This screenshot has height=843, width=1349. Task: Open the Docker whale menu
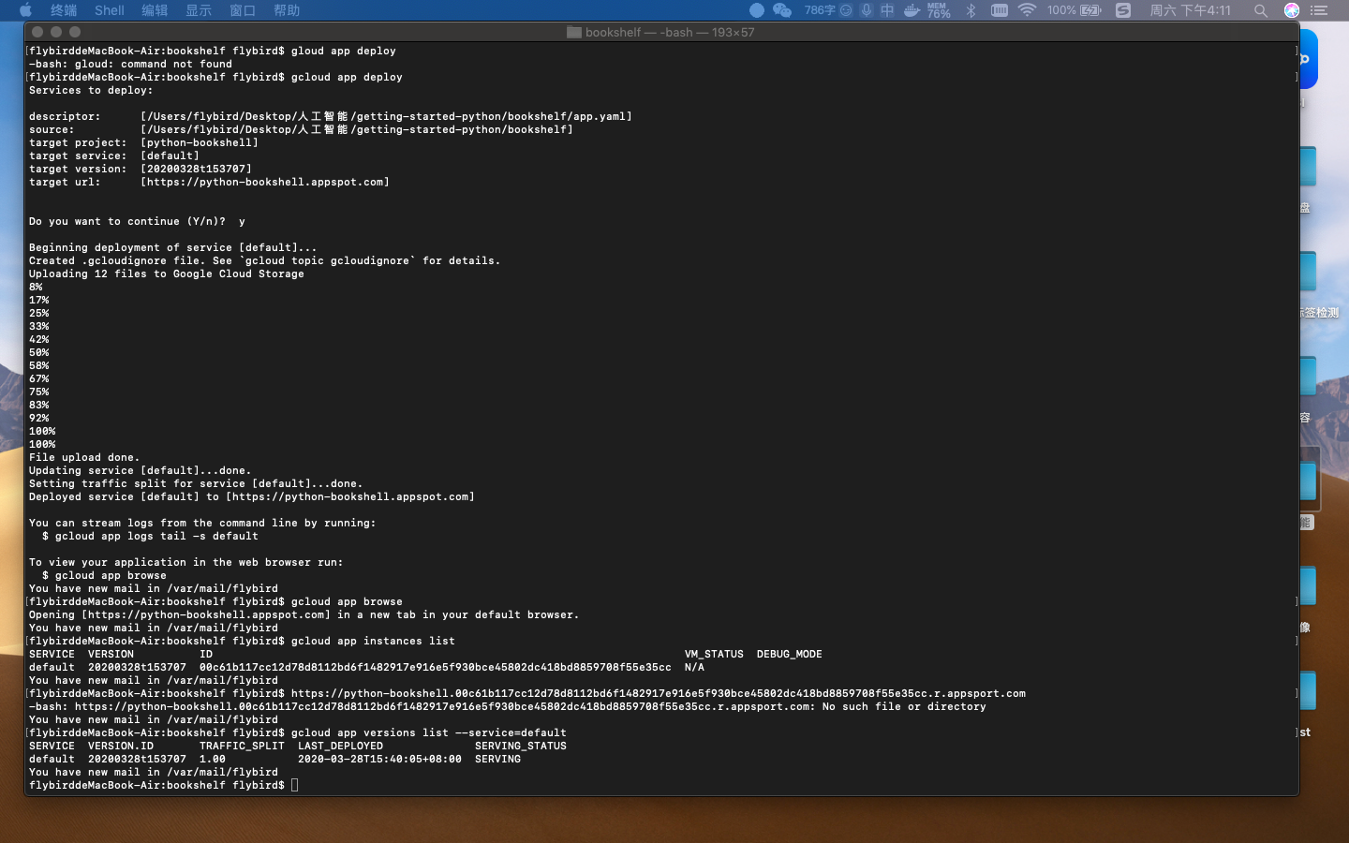[x=912, y=10]
